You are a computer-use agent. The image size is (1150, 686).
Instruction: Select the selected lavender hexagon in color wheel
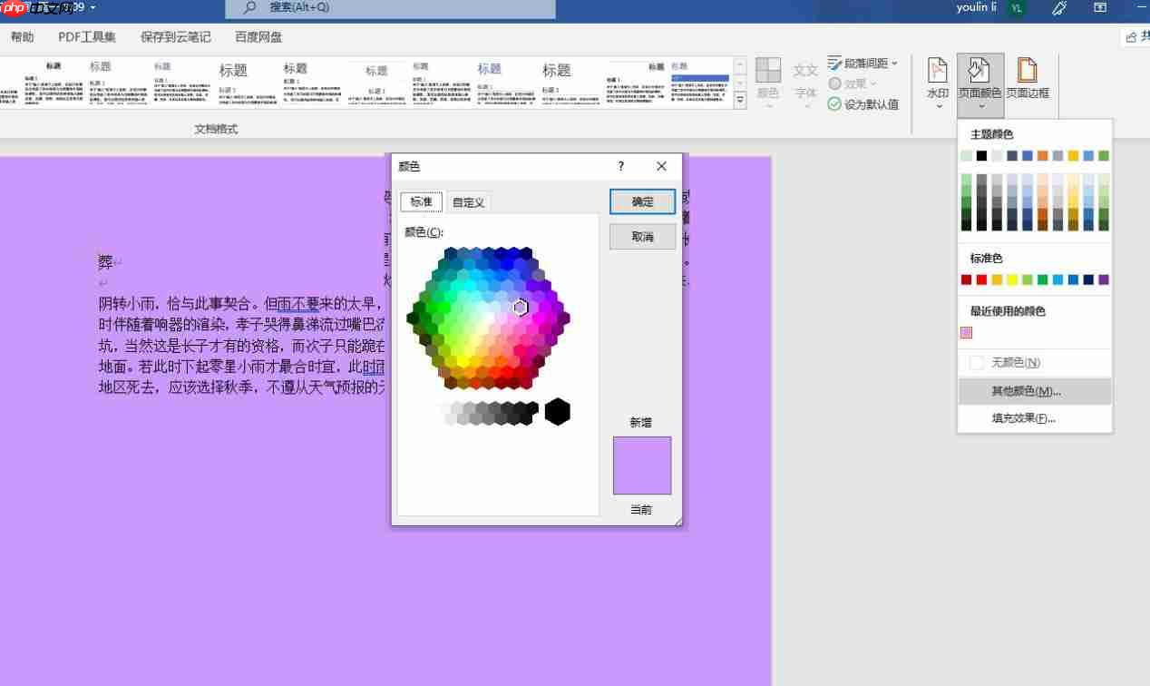[x=521, y=308]
